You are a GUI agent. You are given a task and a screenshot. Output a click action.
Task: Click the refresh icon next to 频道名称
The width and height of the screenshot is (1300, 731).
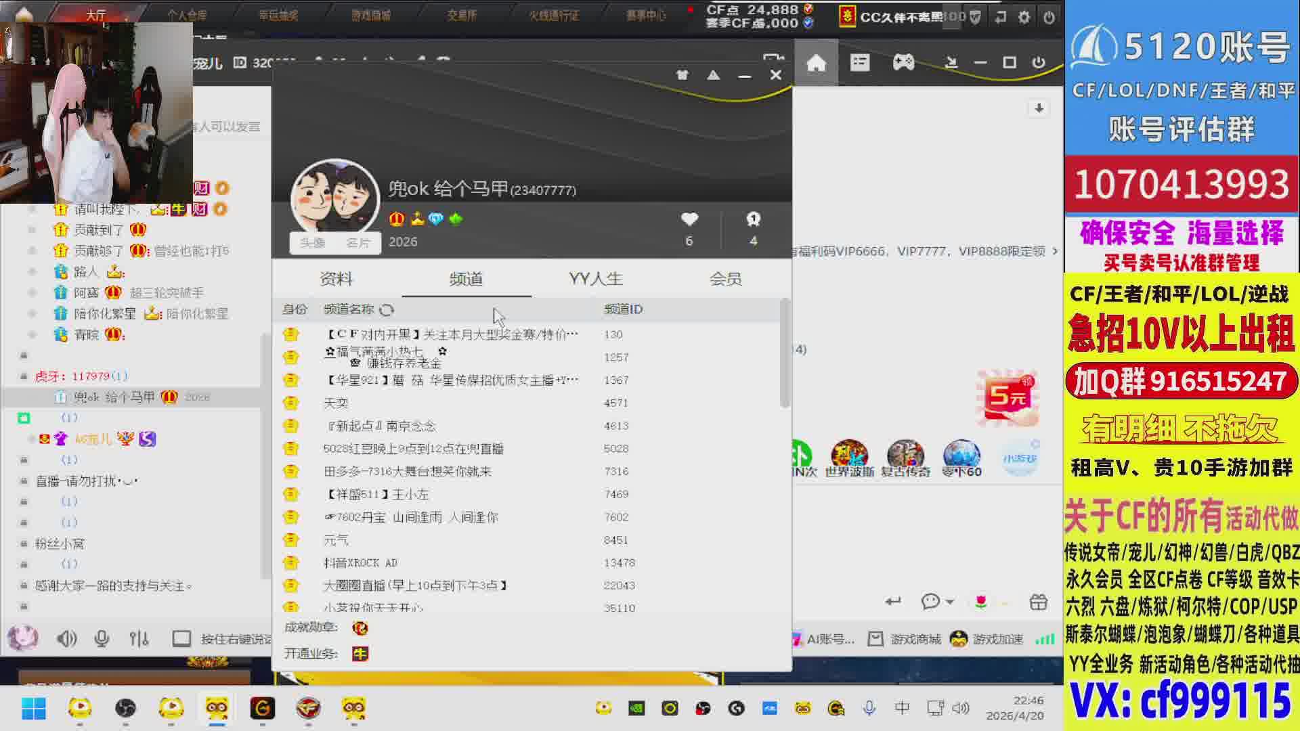387,310
